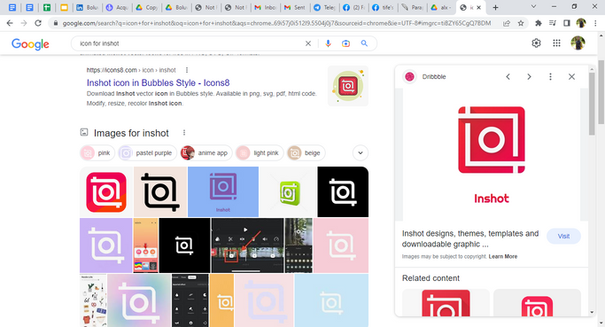605x327 pixels.
Task: Open the purple Inshot icon on blue
Action: click(223, 192)
